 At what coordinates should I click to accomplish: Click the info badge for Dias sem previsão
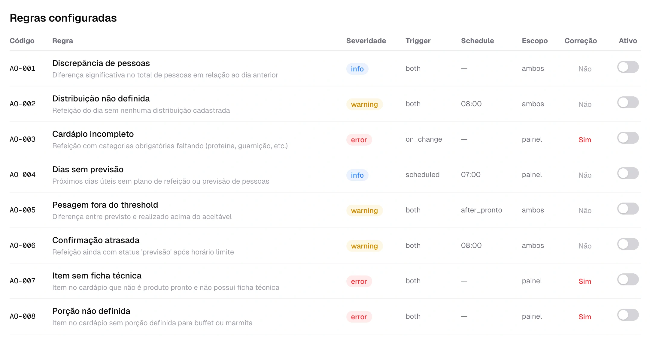coord(357,175)
